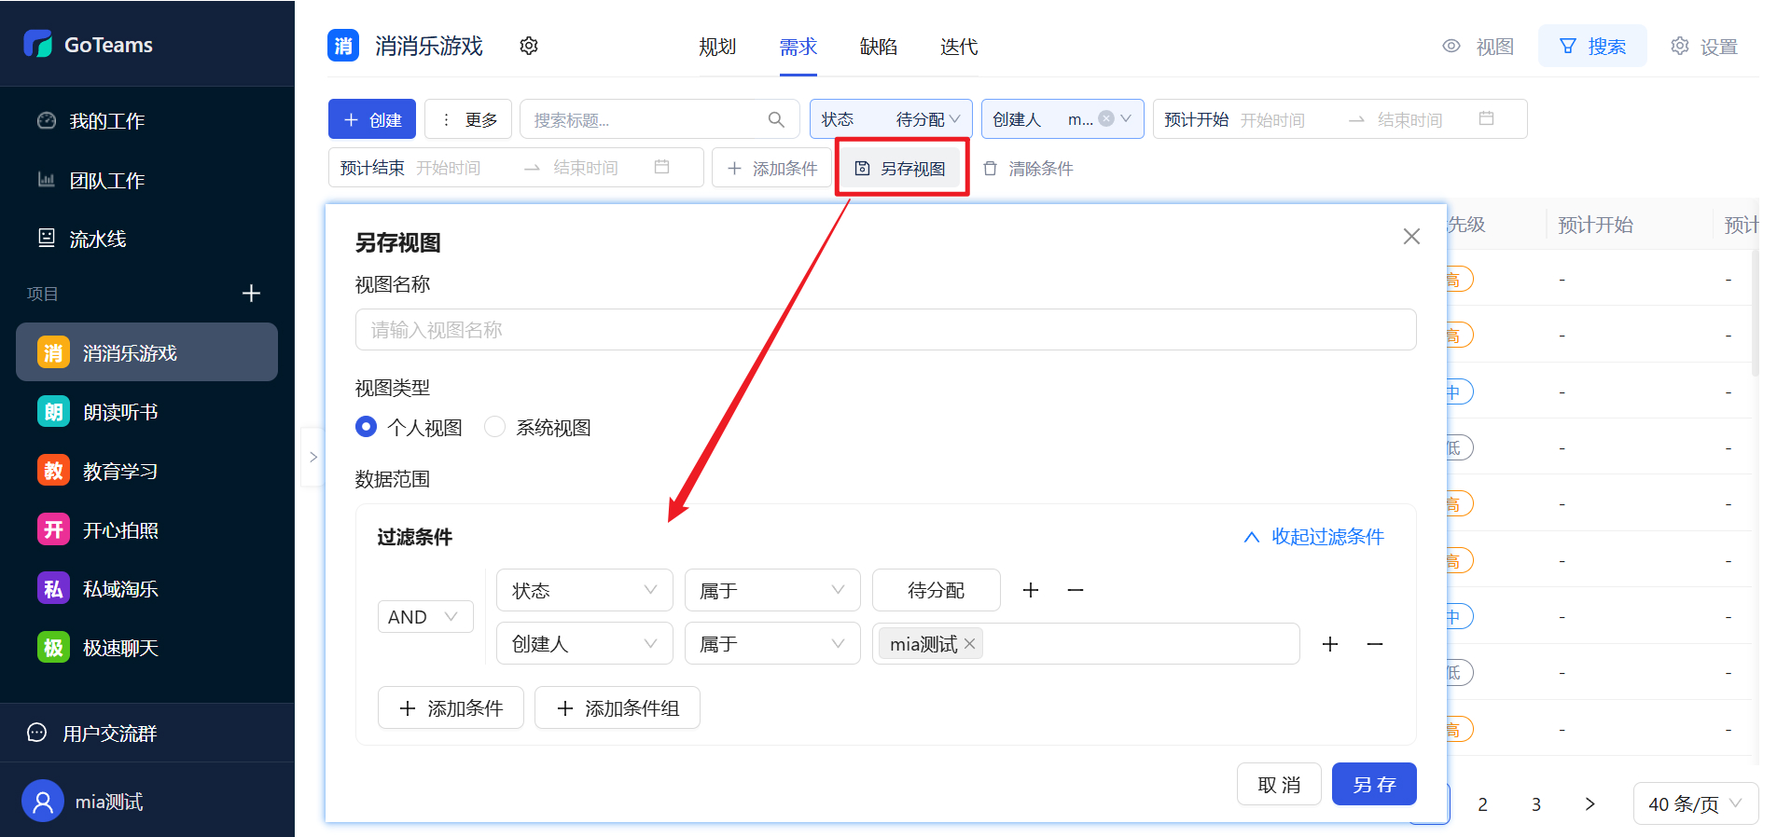Click the 消消乐游戏 project icon in sidebar
Screen dimensions: 1791x837
(x=53, y=352)
